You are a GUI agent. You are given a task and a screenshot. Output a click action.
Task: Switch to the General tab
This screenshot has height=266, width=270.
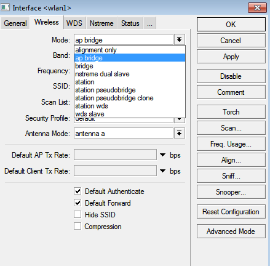click(x=15, y=23)
